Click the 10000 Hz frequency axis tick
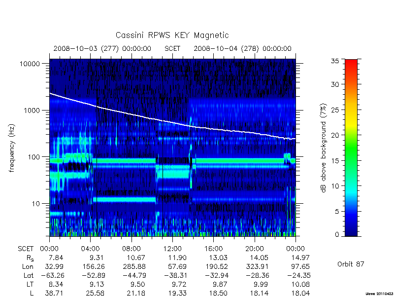The width and height of the screenshot is (394, 296). pyautogui.click(x=30, y=64)
